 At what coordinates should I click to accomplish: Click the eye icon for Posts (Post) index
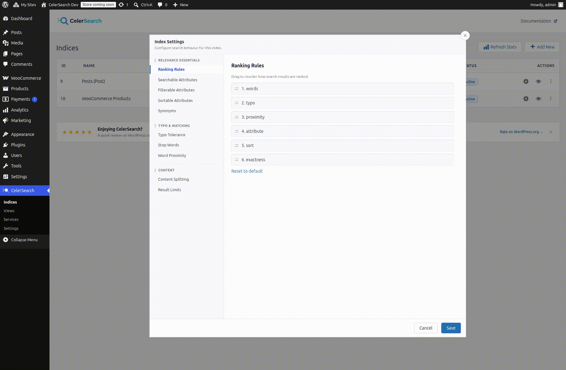[x=538, y=82]
